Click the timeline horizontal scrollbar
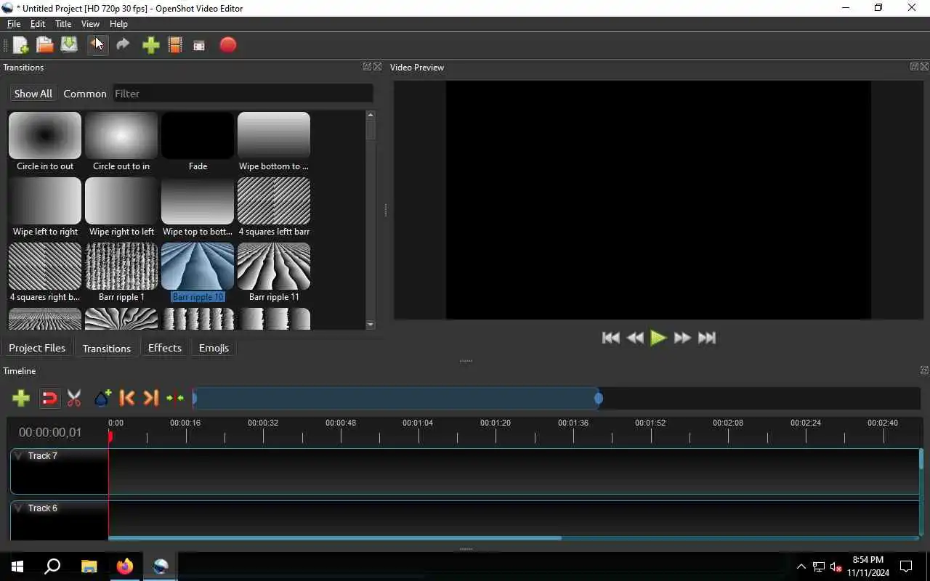Image resolution: width=930 pixels, height=581 pixels. [x=335, y=538]
